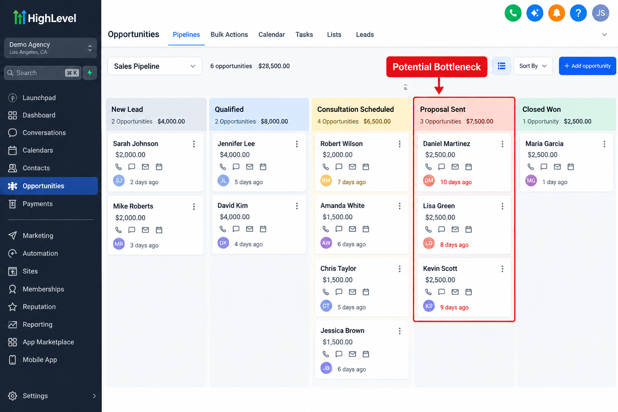Open the AI assistant sparkle icon

point(535,13)
